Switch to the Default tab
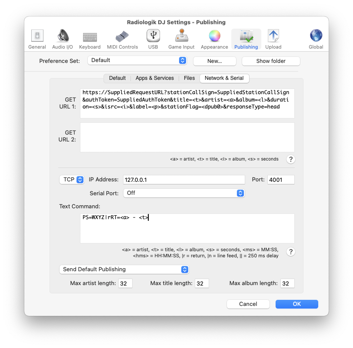 tap(117, 79)
